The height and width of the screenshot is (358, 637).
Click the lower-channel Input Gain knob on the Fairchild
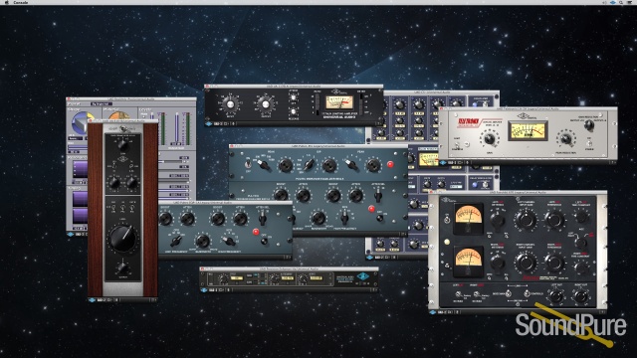[x=526, y=263]
